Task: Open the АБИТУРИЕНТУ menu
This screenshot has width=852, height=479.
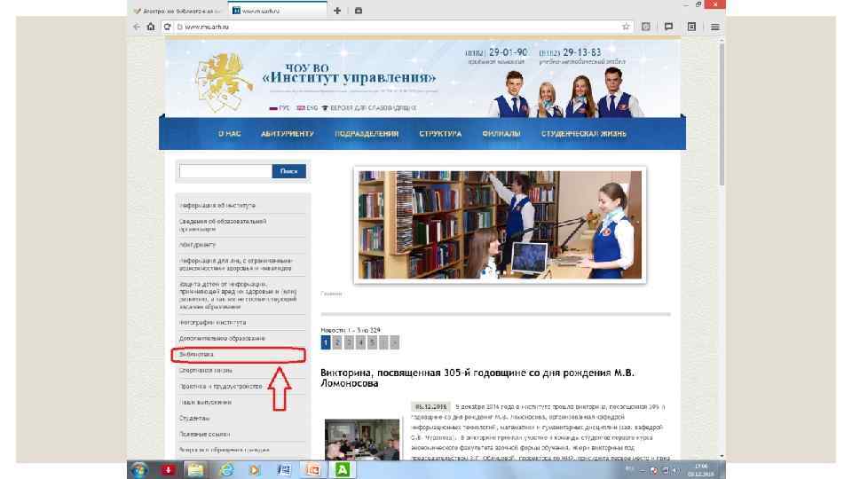Action: point(288,134)
